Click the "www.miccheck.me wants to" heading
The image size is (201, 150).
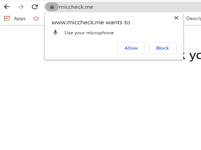coord(91,22)
